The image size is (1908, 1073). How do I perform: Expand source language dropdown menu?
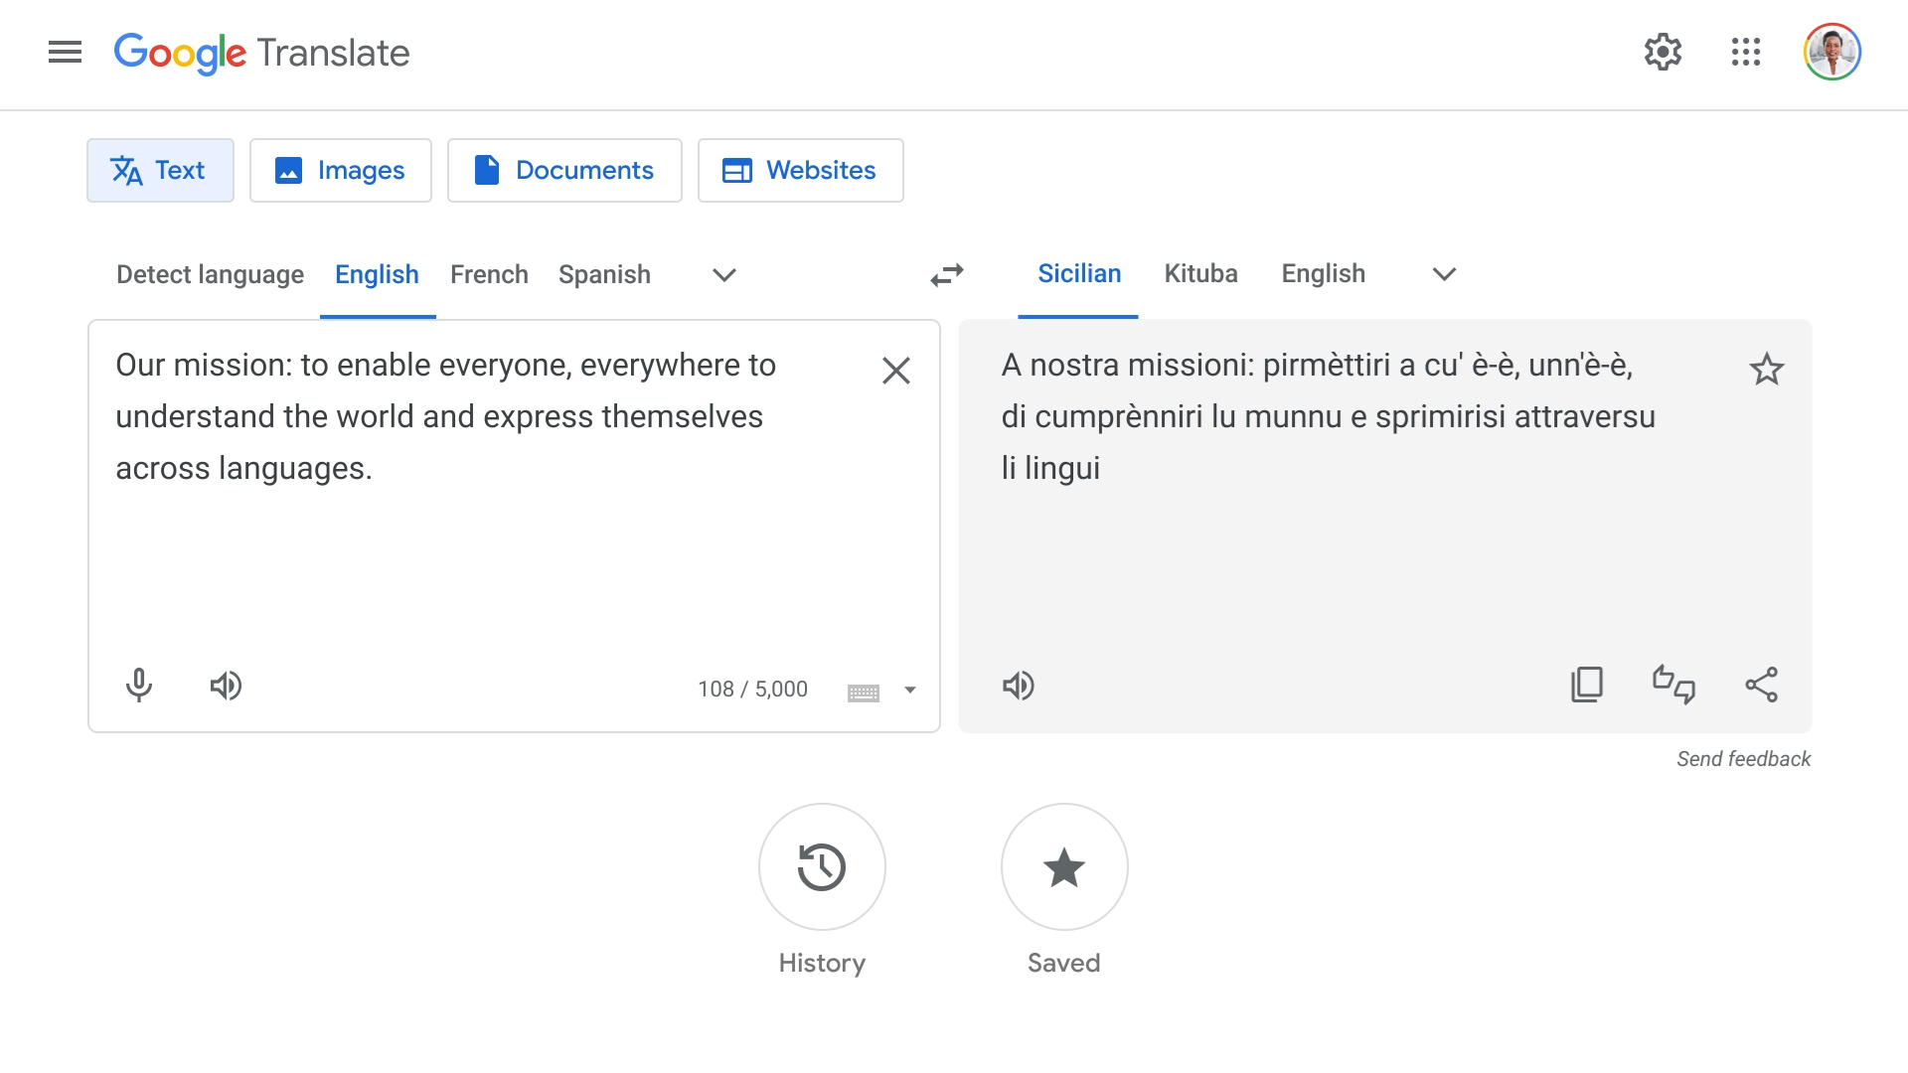click(x=723, y=275)
